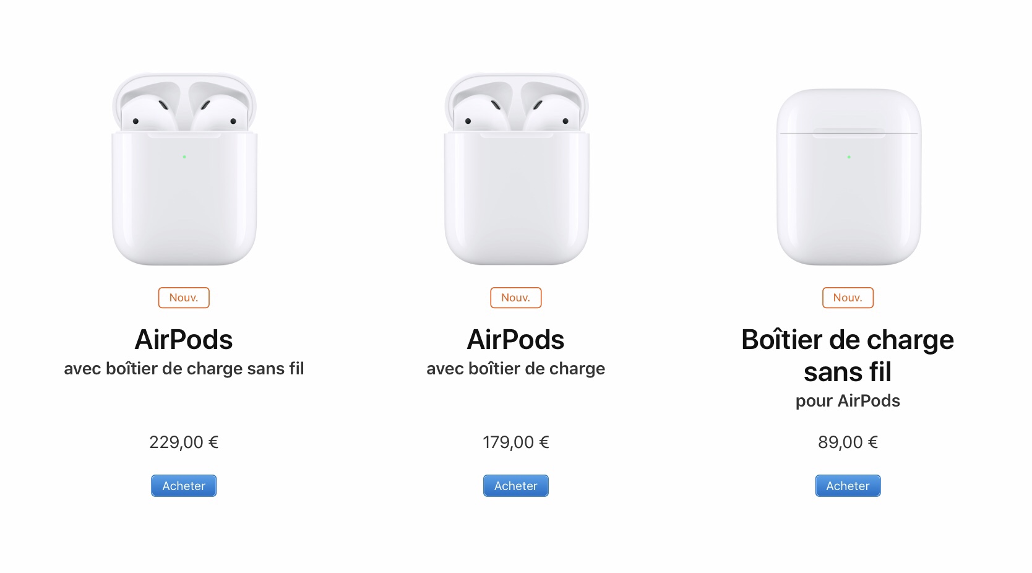This screenshot has width=1032, height=573.
Task: Click the green LED on the open wireless case
Action: click(184, 157)
